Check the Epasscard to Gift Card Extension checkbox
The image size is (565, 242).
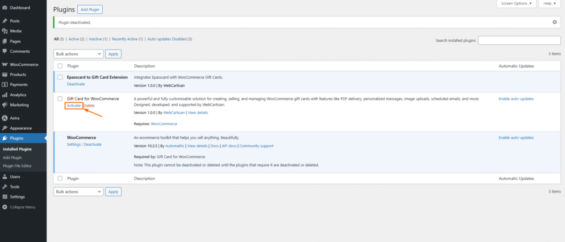[60, 77]
